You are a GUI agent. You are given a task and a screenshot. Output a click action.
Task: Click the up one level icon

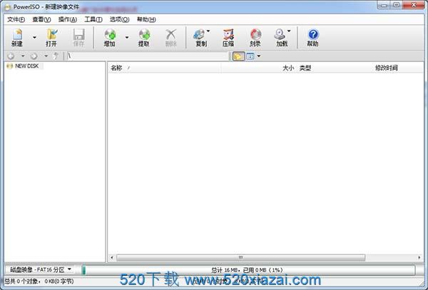pos(56,56)
